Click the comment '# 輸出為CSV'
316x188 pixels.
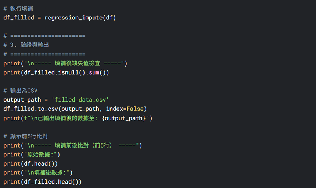click(20, 91)
